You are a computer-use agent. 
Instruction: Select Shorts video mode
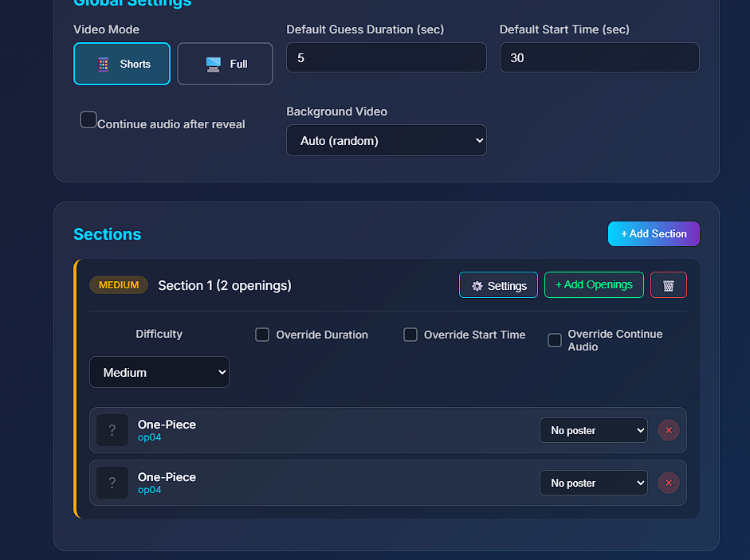coord(122,64)
